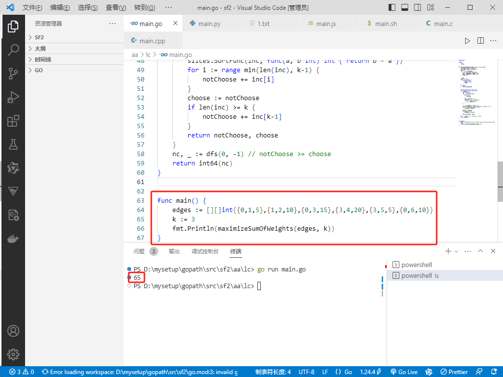Open Source Control view

click(x=13, y=74)
